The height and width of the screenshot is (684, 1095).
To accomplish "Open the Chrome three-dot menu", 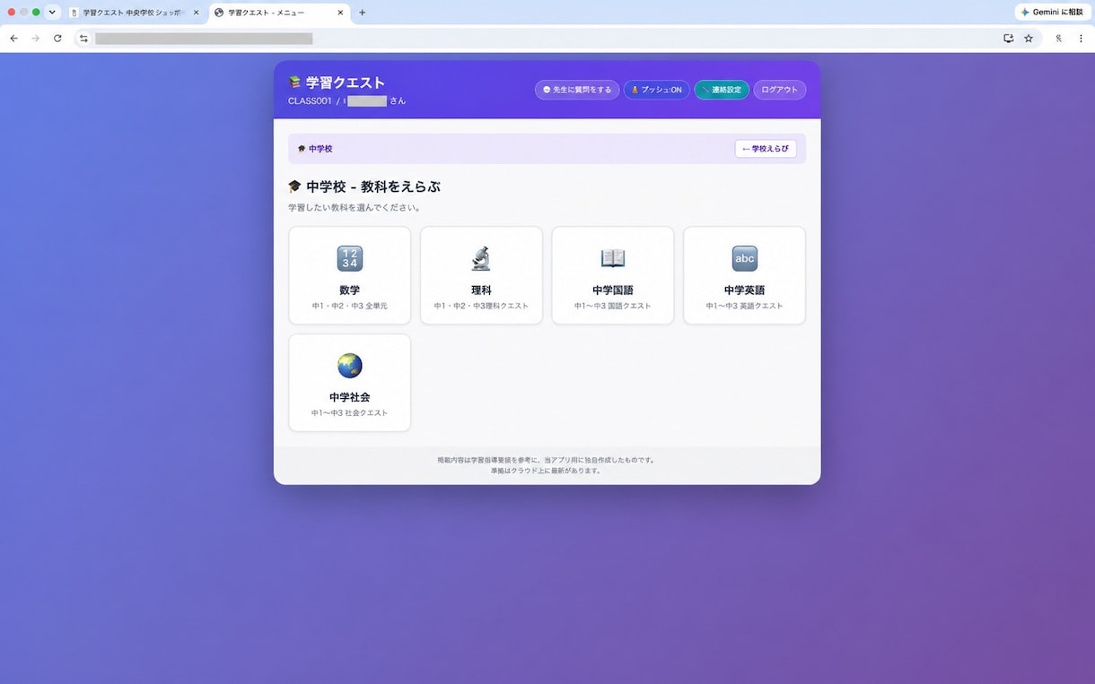I will [1081, 39].
